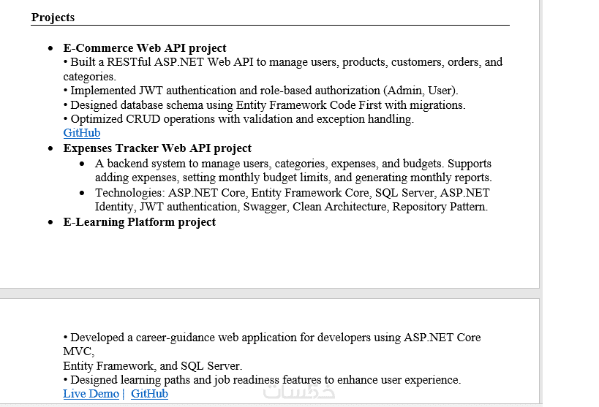Click the Technologies list paragraph
This screenshot has width=599, height=407.
[291, 199]
